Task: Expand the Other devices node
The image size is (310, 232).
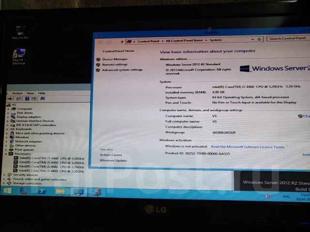Action: [6, 145]
